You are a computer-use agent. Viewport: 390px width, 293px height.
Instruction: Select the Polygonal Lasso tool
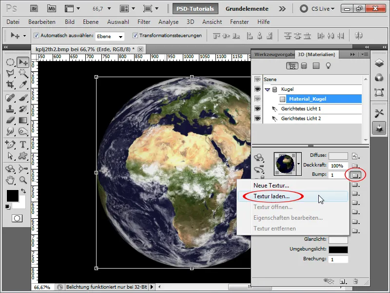click(x=10, y=73)
